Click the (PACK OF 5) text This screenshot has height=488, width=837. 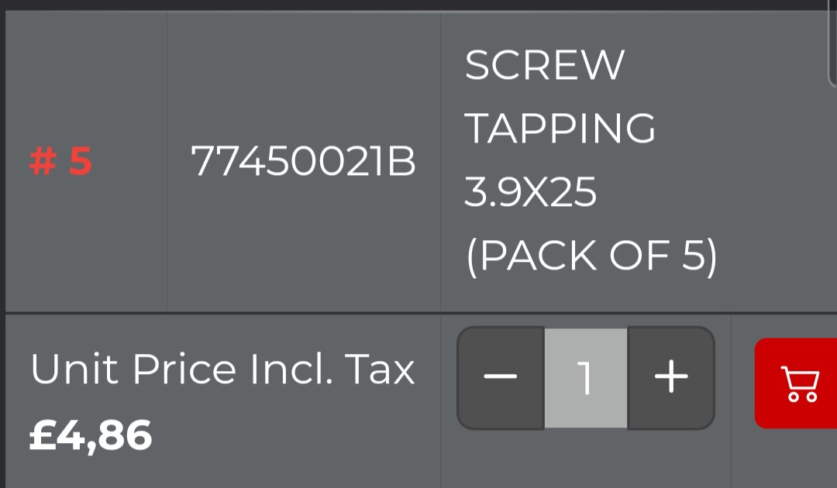[x=591, y=256]
